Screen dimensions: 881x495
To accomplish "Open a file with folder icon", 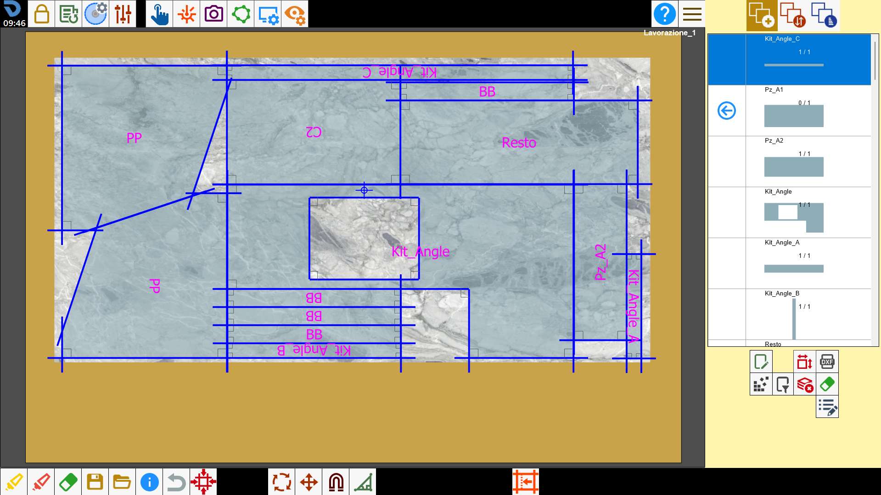I will click(122, 482).
